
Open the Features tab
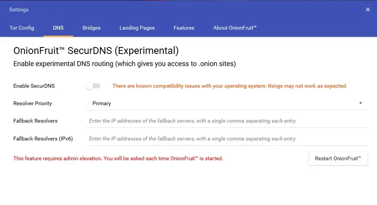(184, 28)
